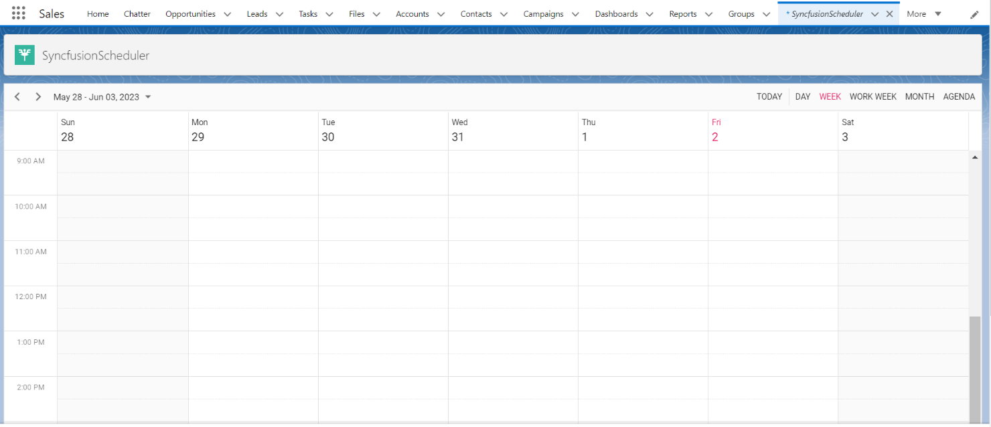Open the App Launcher grid icon
991x427 pixels.
(x=19, y=13)
